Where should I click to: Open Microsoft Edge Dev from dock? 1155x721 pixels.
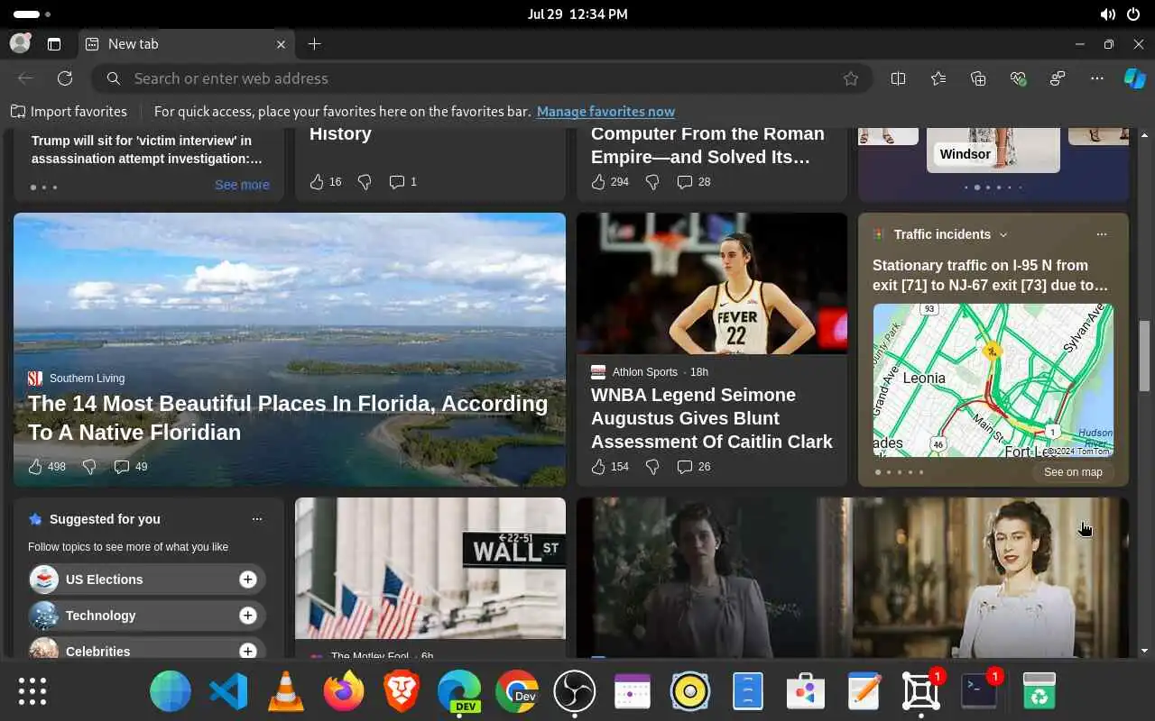tap(459, 692)
